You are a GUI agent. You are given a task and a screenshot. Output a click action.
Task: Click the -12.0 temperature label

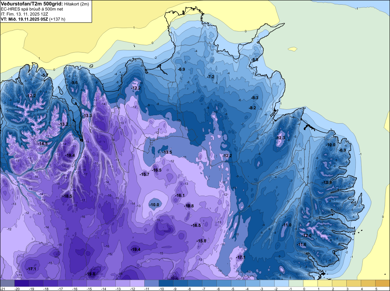click(307, 235)
